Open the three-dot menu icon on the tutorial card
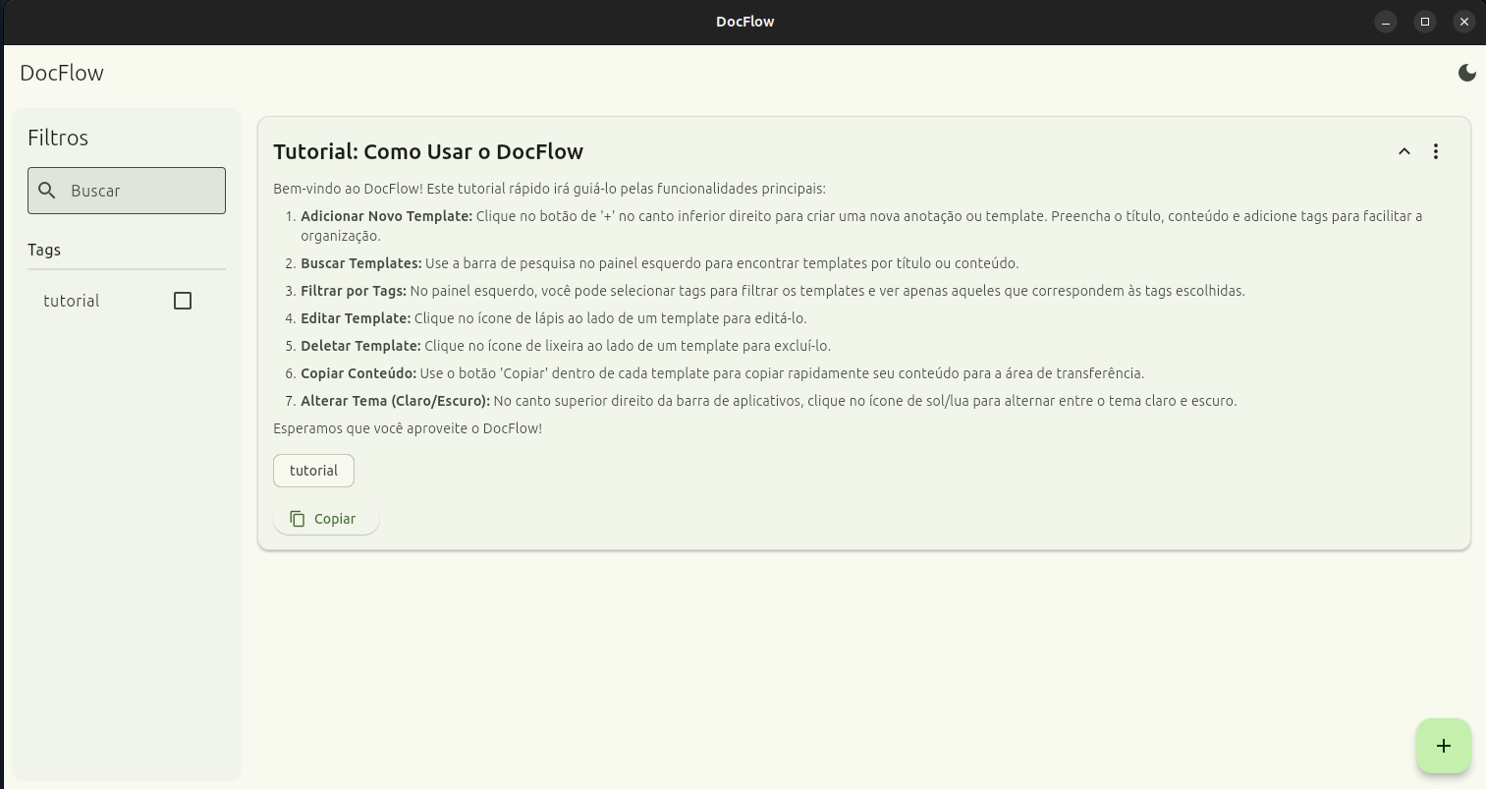This screenshot has width=1486, height=789. pyautogui.click(x=1436, y=151)
